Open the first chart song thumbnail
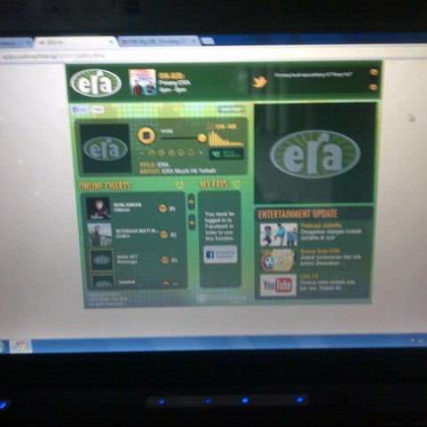This screenshot has width=427, height=427. point(99,209)
